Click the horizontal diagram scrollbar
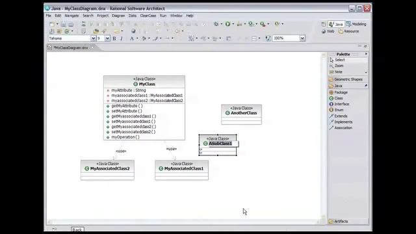Viewport: 416px width, 234px height. 183,222
